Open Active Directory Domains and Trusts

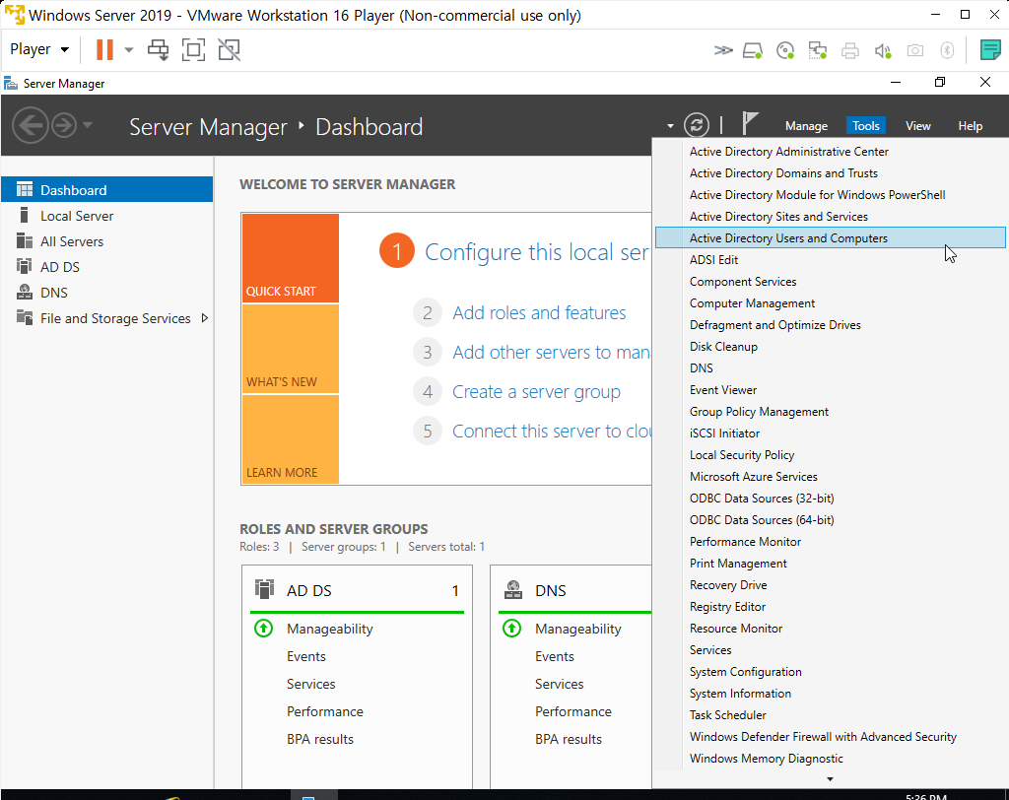(830, 173)
